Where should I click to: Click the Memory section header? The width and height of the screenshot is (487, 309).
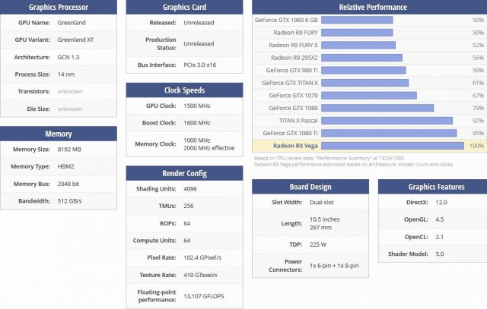tap(59, 134)
